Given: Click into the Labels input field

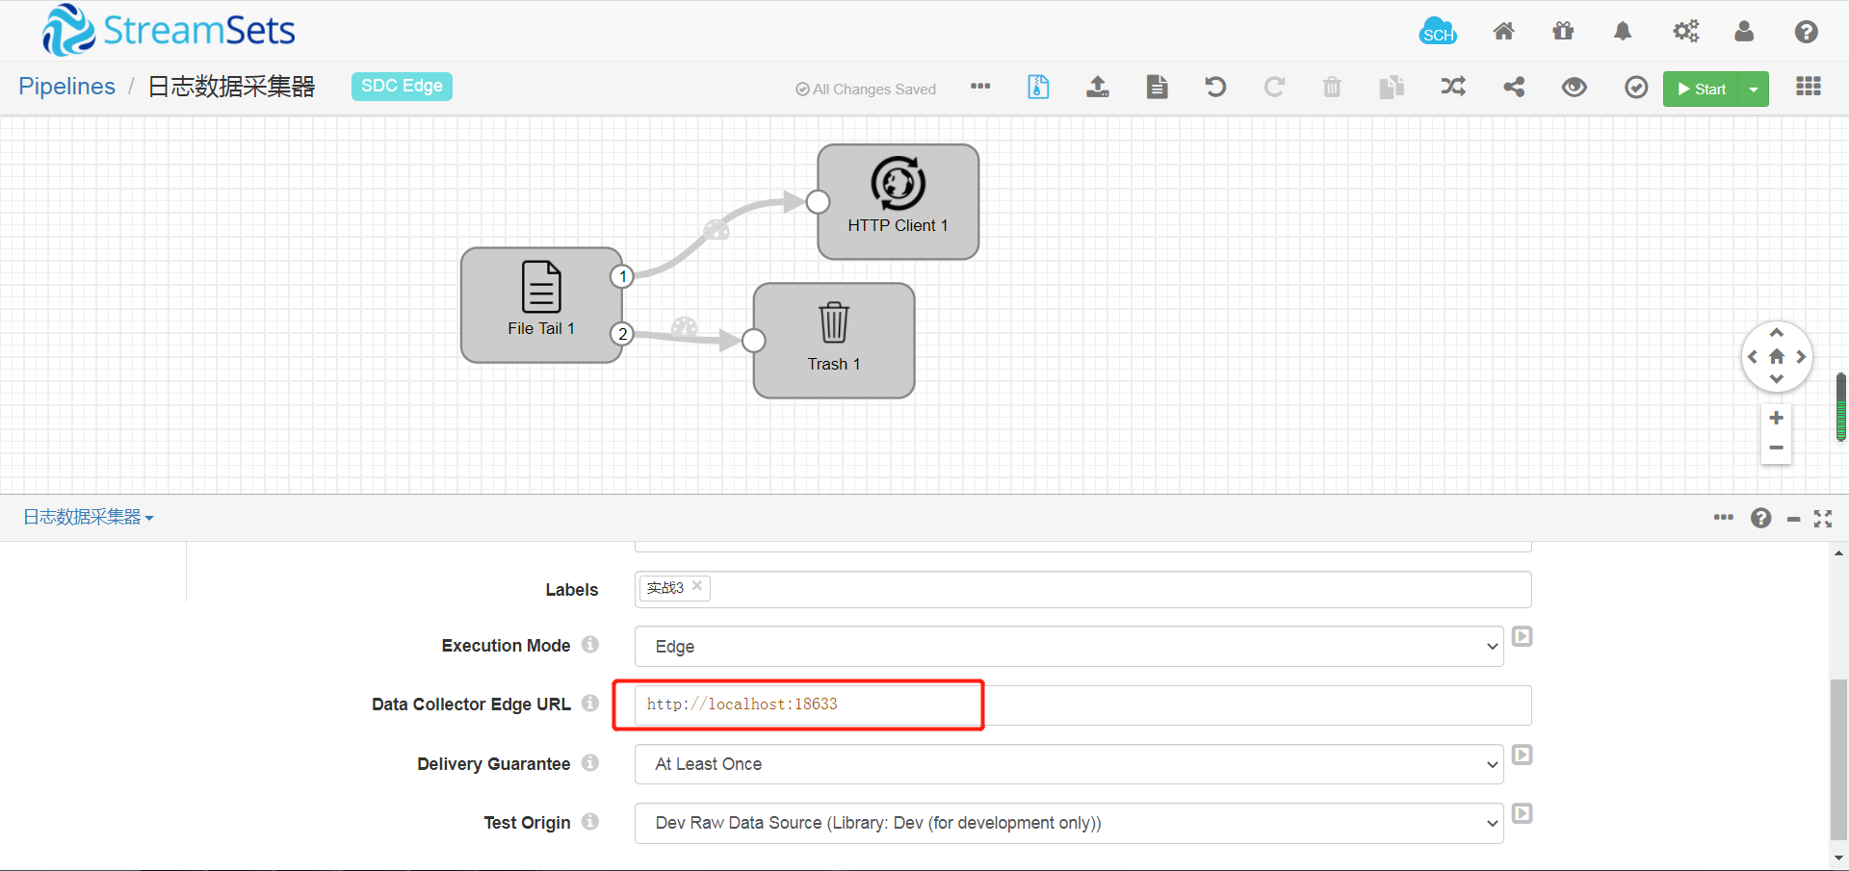Looking at the screenshot, I should [x=1082, y=589].
